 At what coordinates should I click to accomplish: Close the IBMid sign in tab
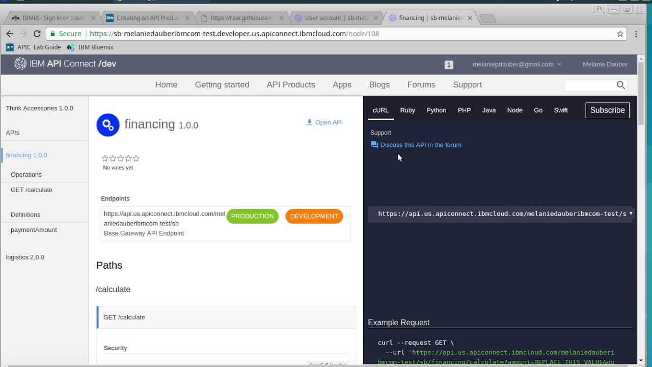93,18
